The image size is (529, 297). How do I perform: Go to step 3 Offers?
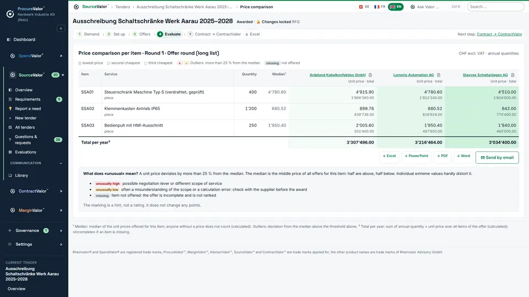142,34
